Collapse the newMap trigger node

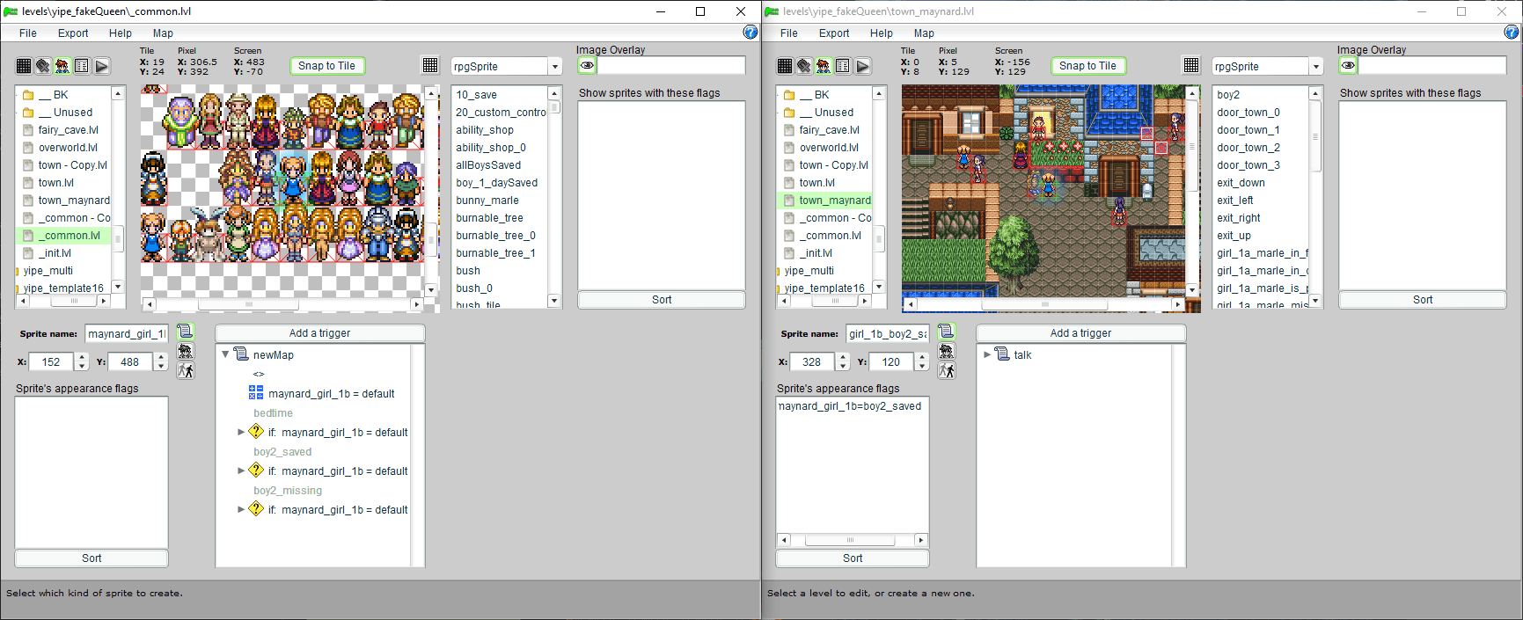tap(226, 354)
